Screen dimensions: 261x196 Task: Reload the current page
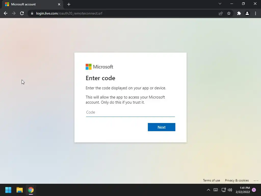[x=22, y=13]
